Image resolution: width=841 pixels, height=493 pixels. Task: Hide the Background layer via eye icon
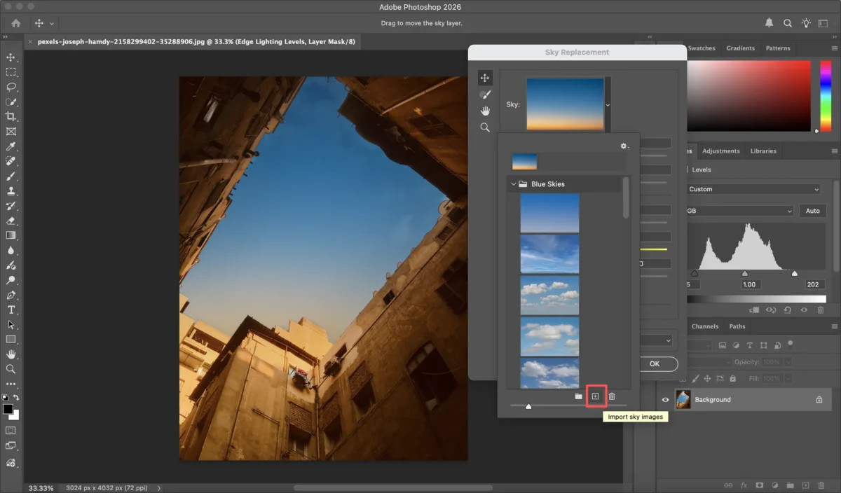pyautogui.click(x=666, y=400)
